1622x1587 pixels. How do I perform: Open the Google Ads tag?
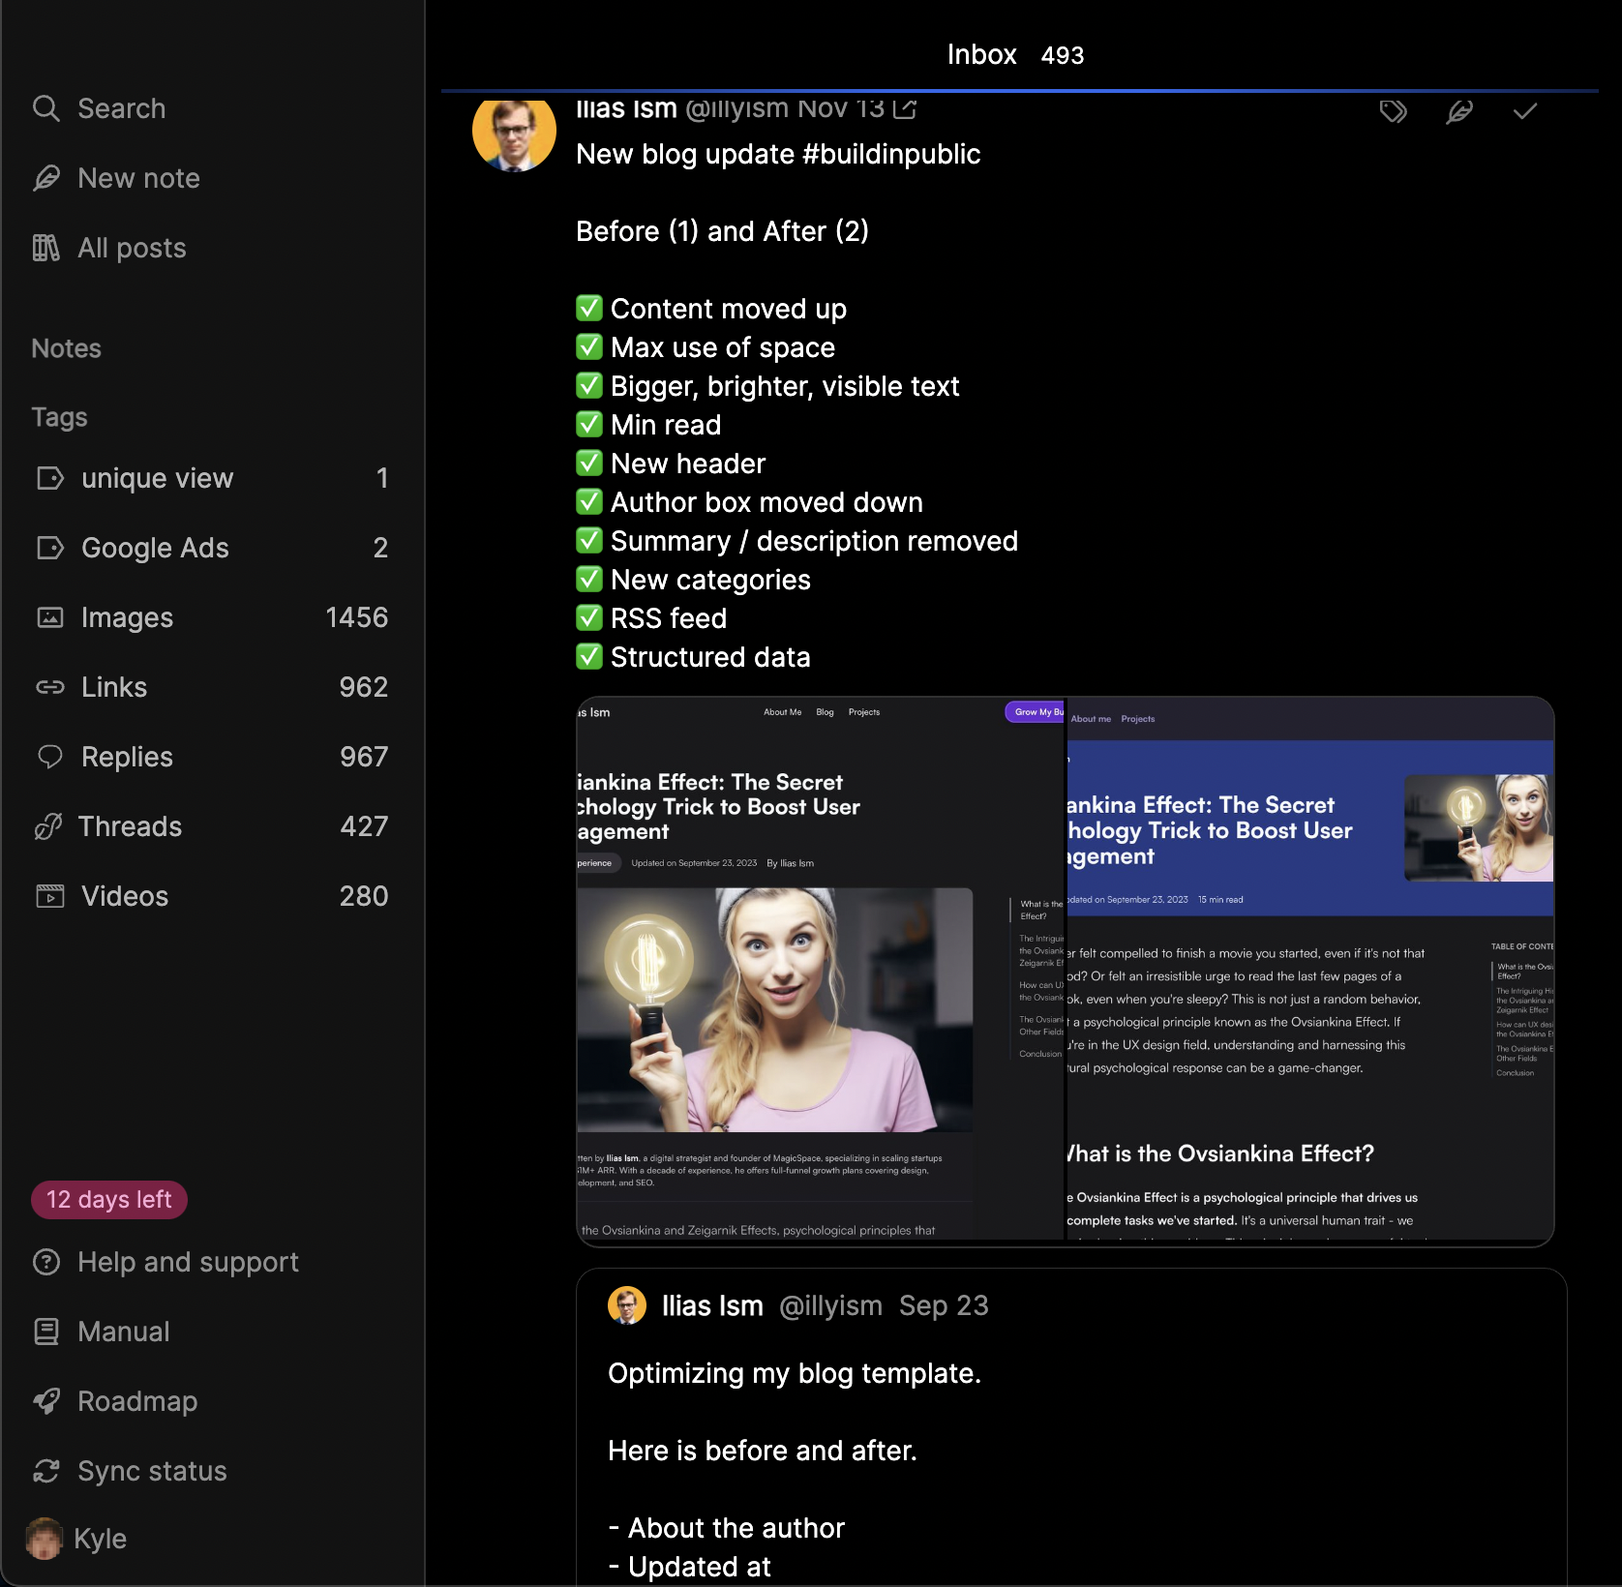155,548
